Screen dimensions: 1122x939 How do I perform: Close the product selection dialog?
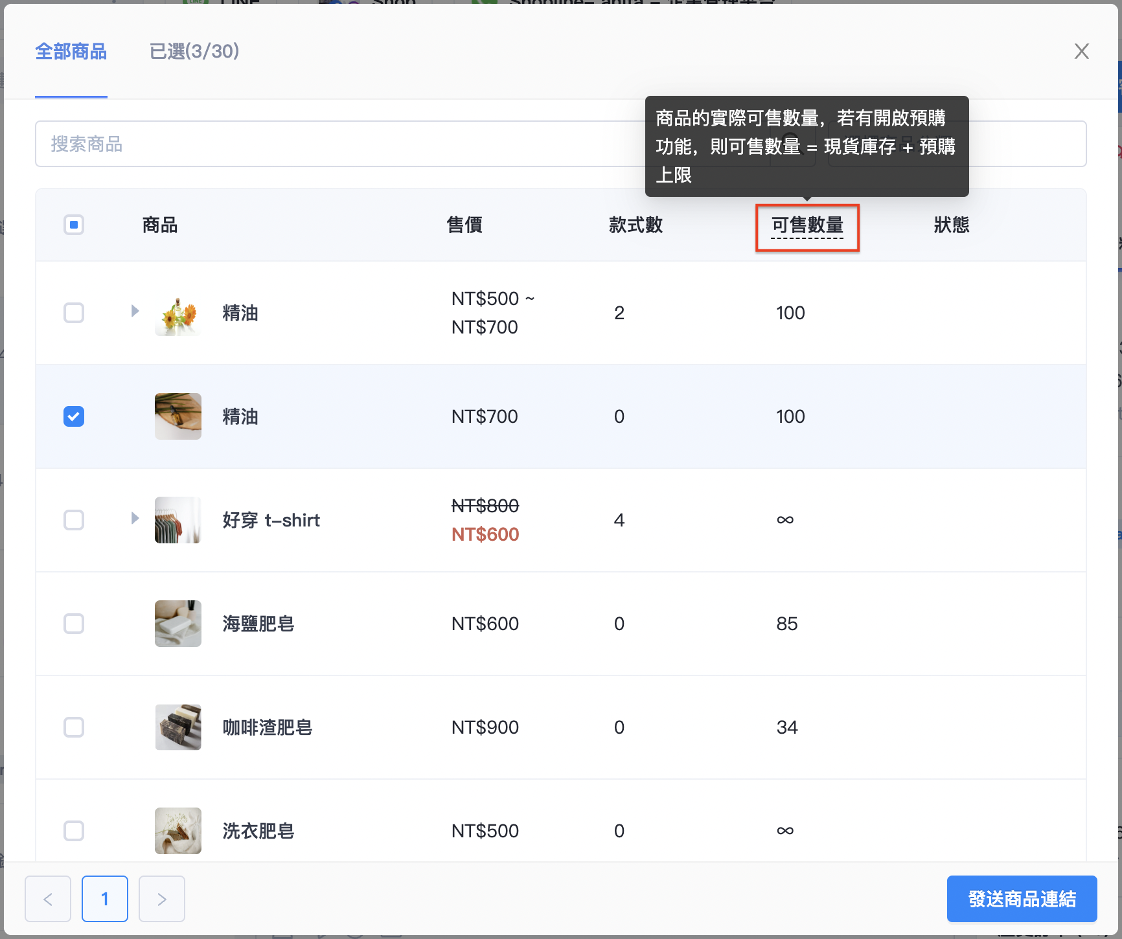point(1081,51)
